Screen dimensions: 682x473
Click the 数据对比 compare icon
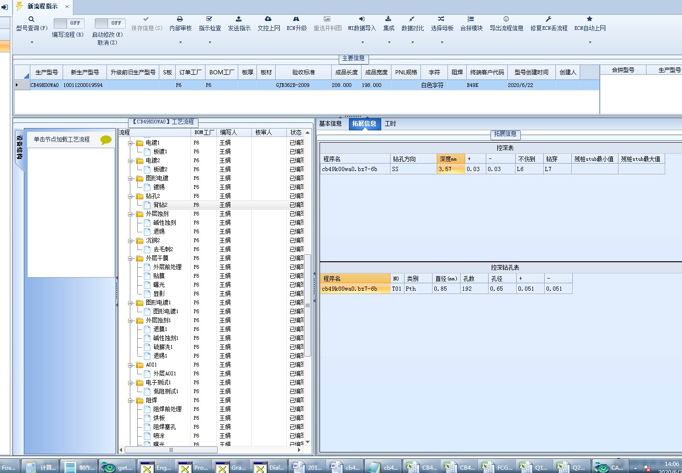(x=412, y=19)
